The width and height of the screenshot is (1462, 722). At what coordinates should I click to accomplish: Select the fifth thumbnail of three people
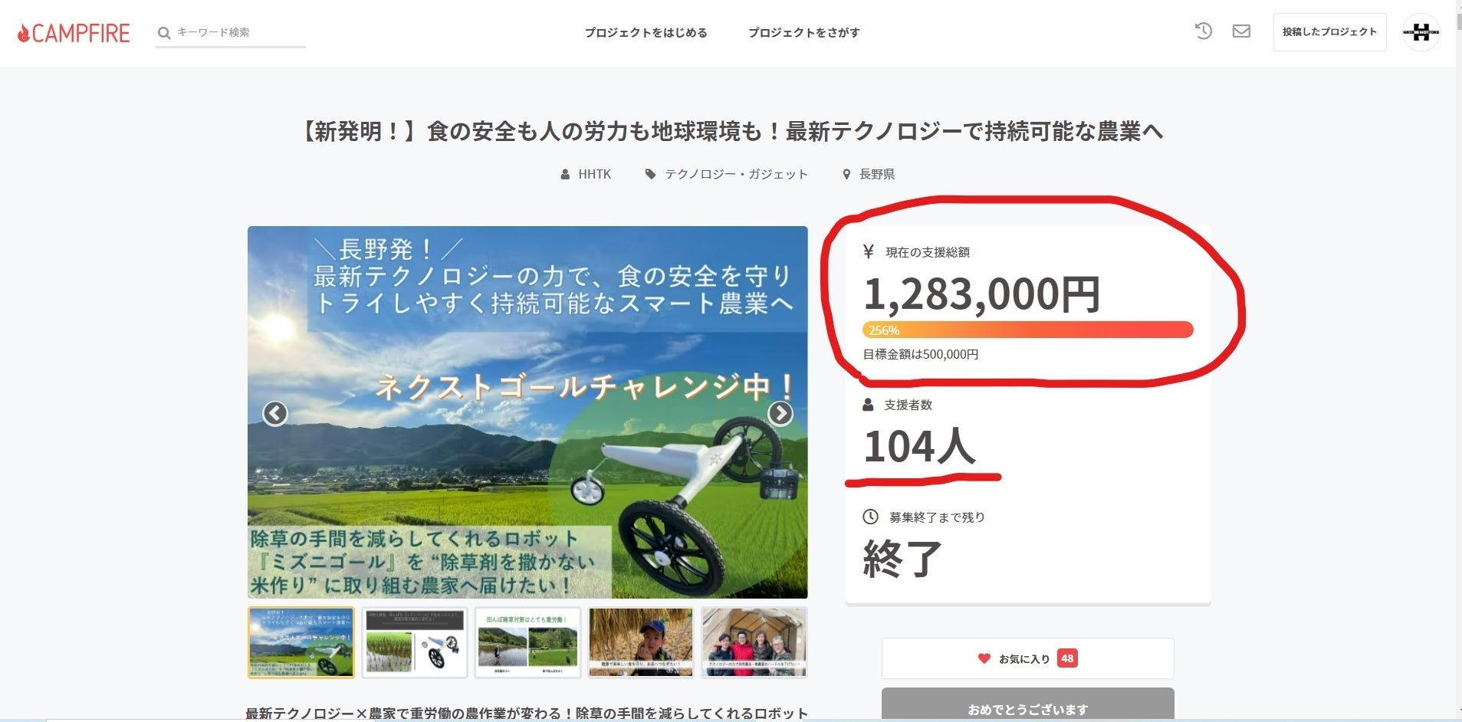point(754,642)
